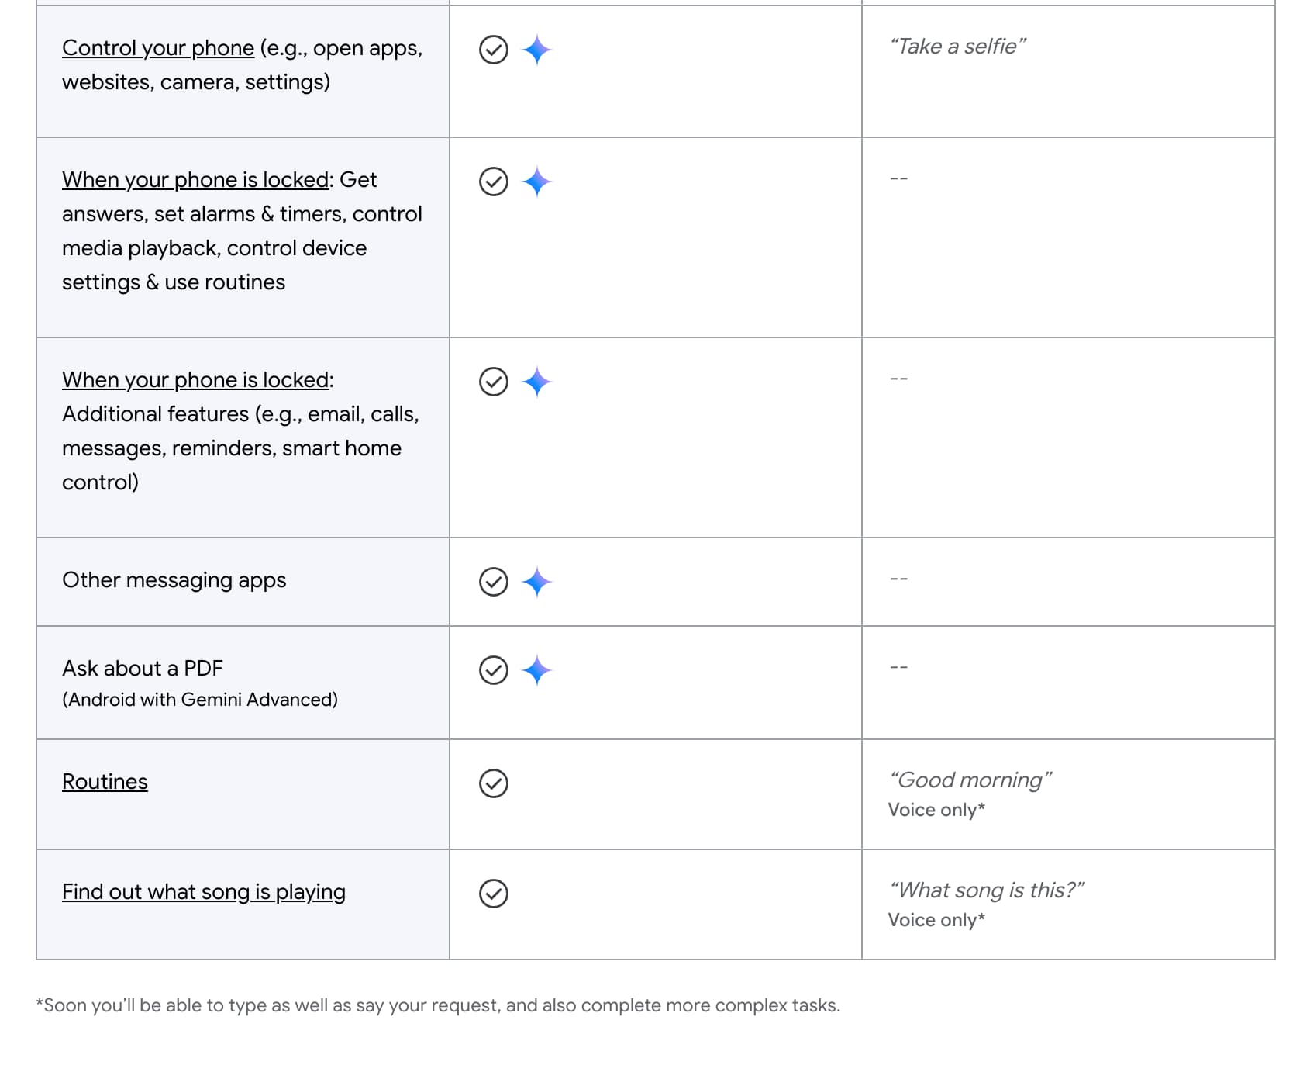Click the "Good morning" example phrase

point(970,780)
